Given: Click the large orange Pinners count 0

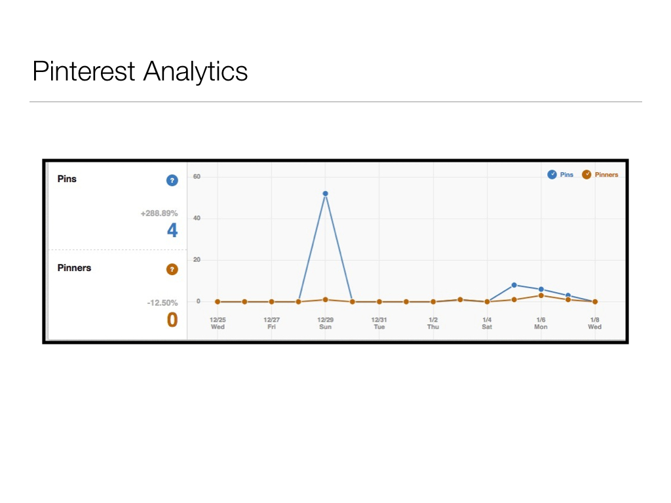Looking at the screenshot, I should click(x=172, y=320).
